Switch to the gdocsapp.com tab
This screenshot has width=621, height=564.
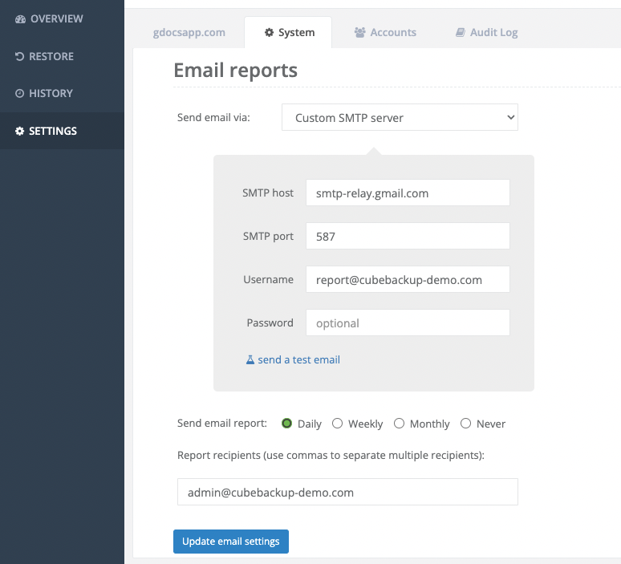pyautogui.click(x=189, y=33)
